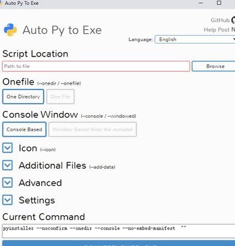Click the Current Command text box
Image resolution: width=235 pixels, height=246 pixels.
(119, 231)
